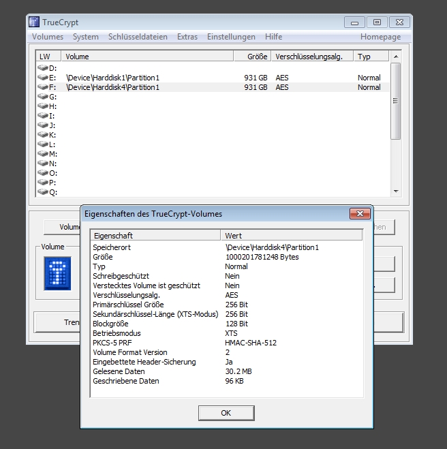Open the Volumes menu
Screen dimensions: 447x449
[48, 37]
